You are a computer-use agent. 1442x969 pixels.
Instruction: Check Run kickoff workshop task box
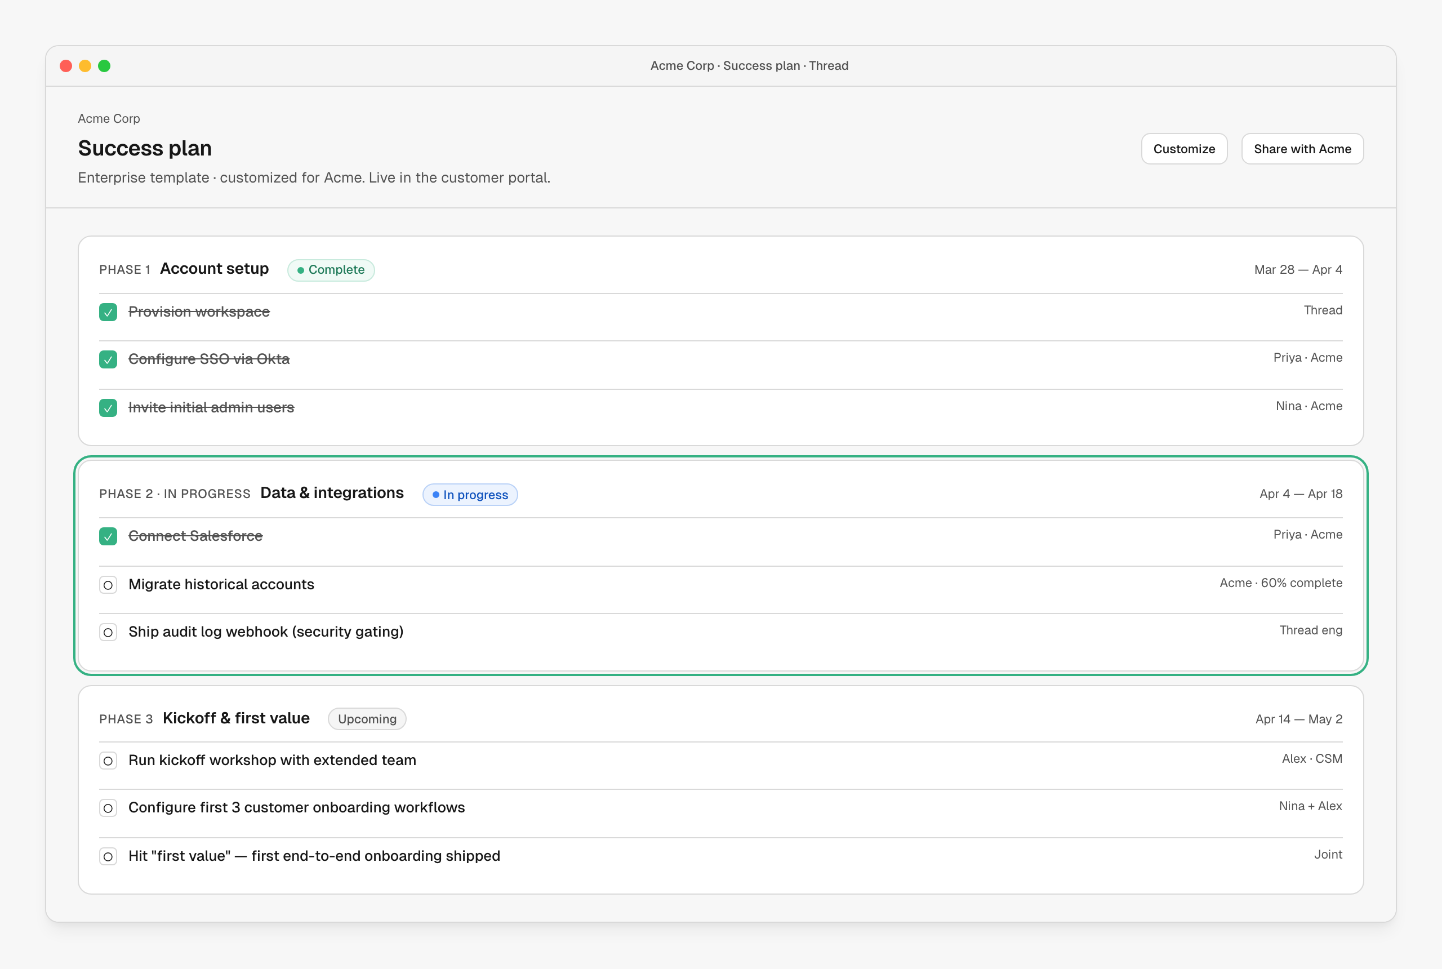click(108, 761)
